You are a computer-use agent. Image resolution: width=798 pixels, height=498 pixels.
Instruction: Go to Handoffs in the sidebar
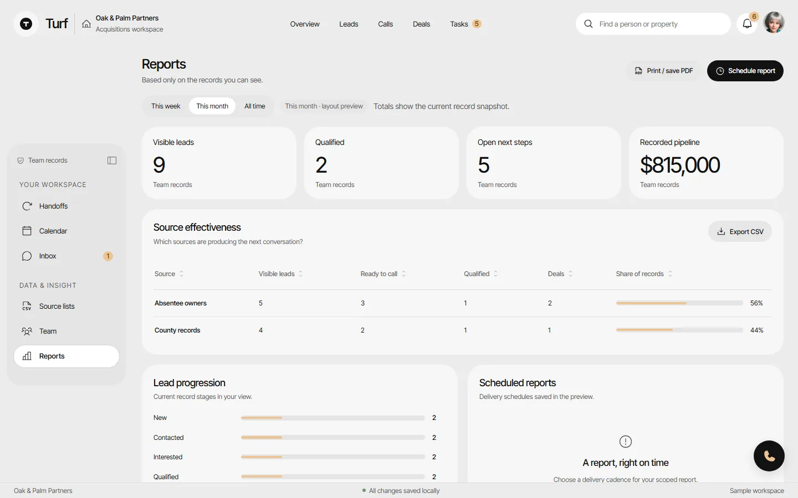(66, 206)
